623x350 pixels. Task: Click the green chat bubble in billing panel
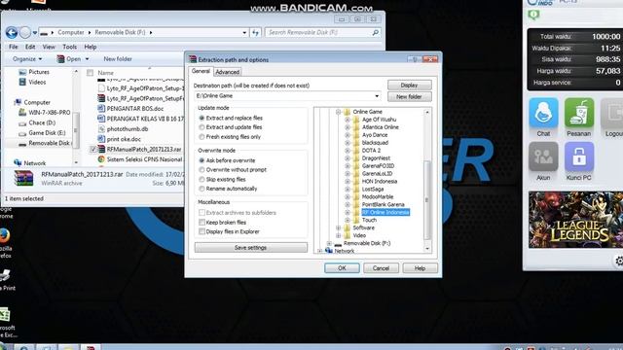point(533,16)
